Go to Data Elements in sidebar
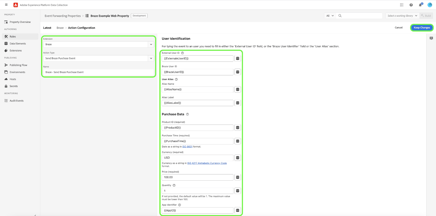Screen dimensions: 436x216 pos(18,44)
